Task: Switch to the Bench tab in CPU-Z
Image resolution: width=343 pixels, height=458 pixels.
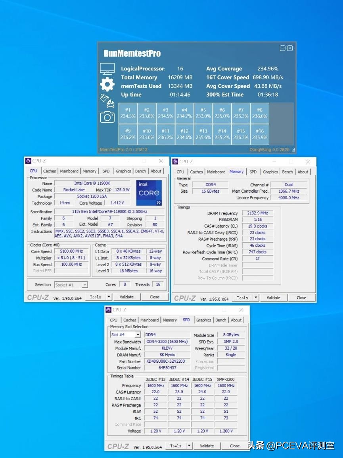Action: pos(140,171)
